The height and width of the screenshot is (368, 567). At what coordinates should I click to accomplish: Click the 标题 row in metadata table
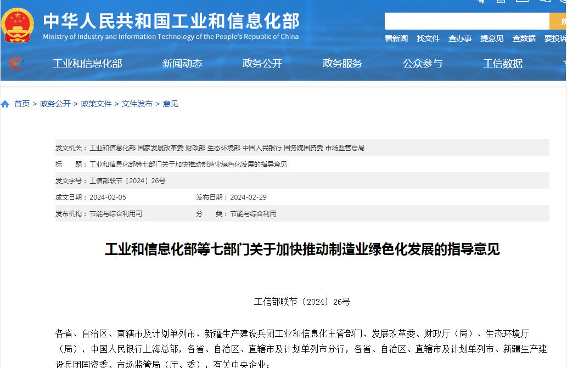pyautogui.click(x=302, y=165)
